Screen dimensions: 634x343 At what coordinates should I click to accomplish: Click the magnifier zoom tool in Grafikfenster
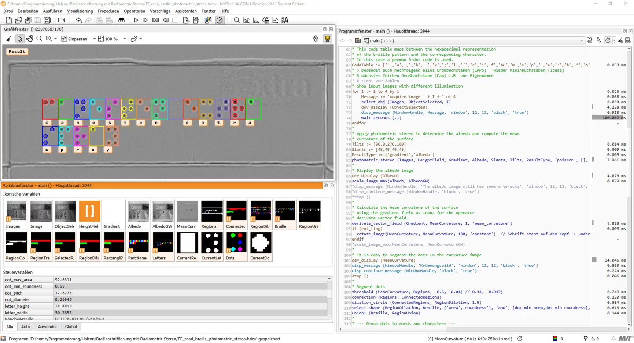pyautogui.click(x=39, y=39)
